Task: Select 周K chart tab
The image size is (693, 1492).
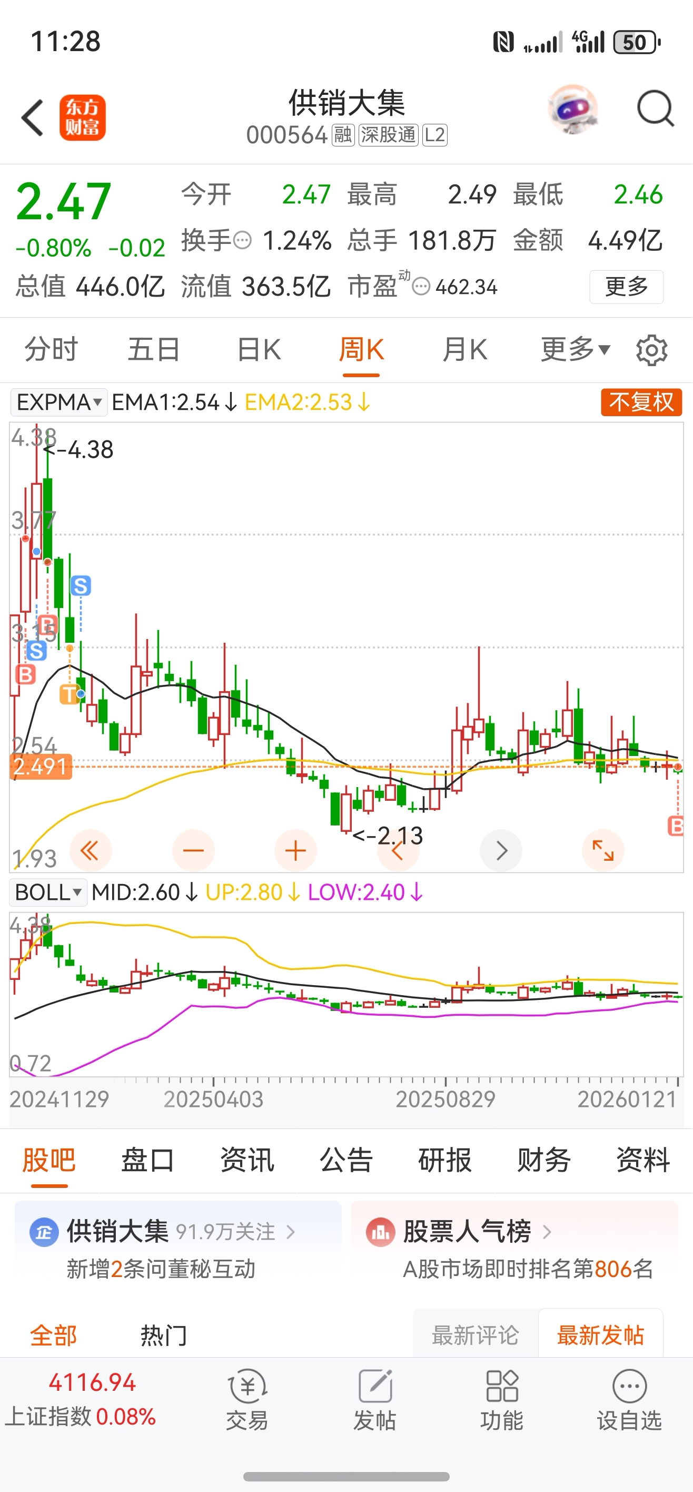Action: [361, 350]
